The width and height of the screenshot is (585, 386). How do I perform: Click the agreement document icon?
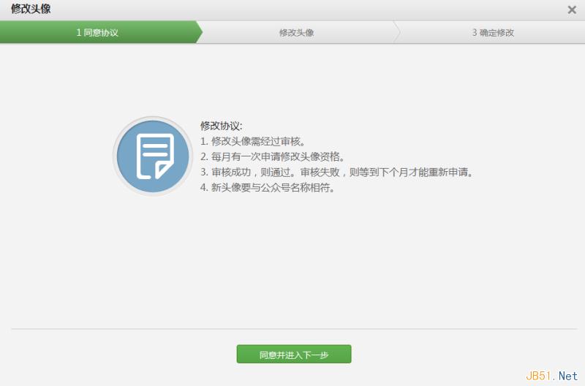pyautogui.click(x=153, y=156)
